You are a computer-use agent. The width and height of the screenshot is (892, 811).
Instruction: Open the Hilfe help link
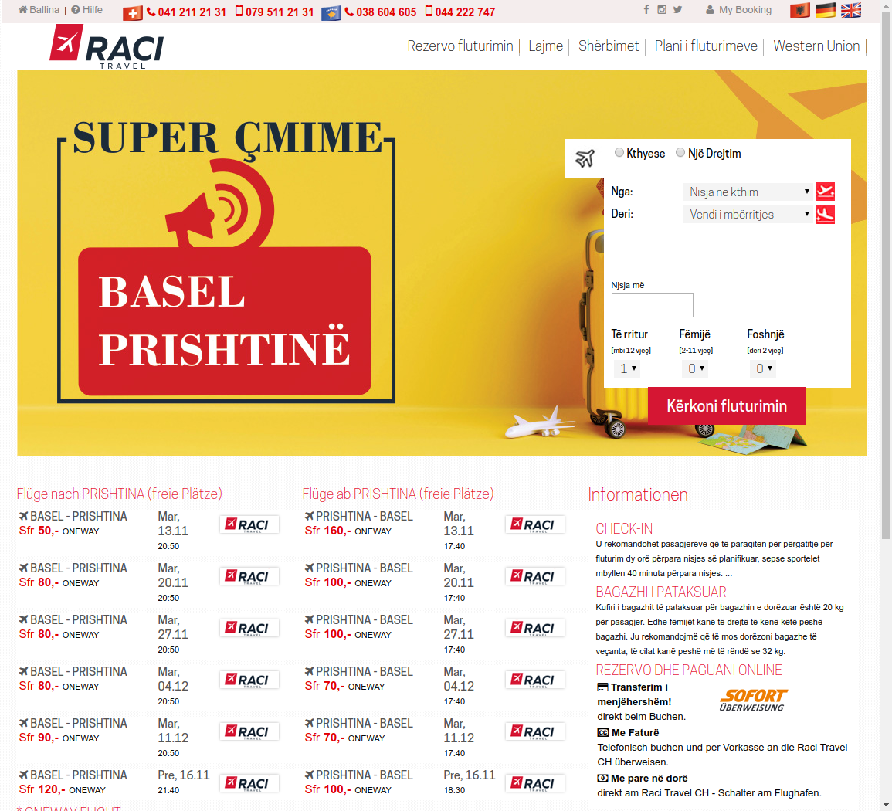point(87,10)
